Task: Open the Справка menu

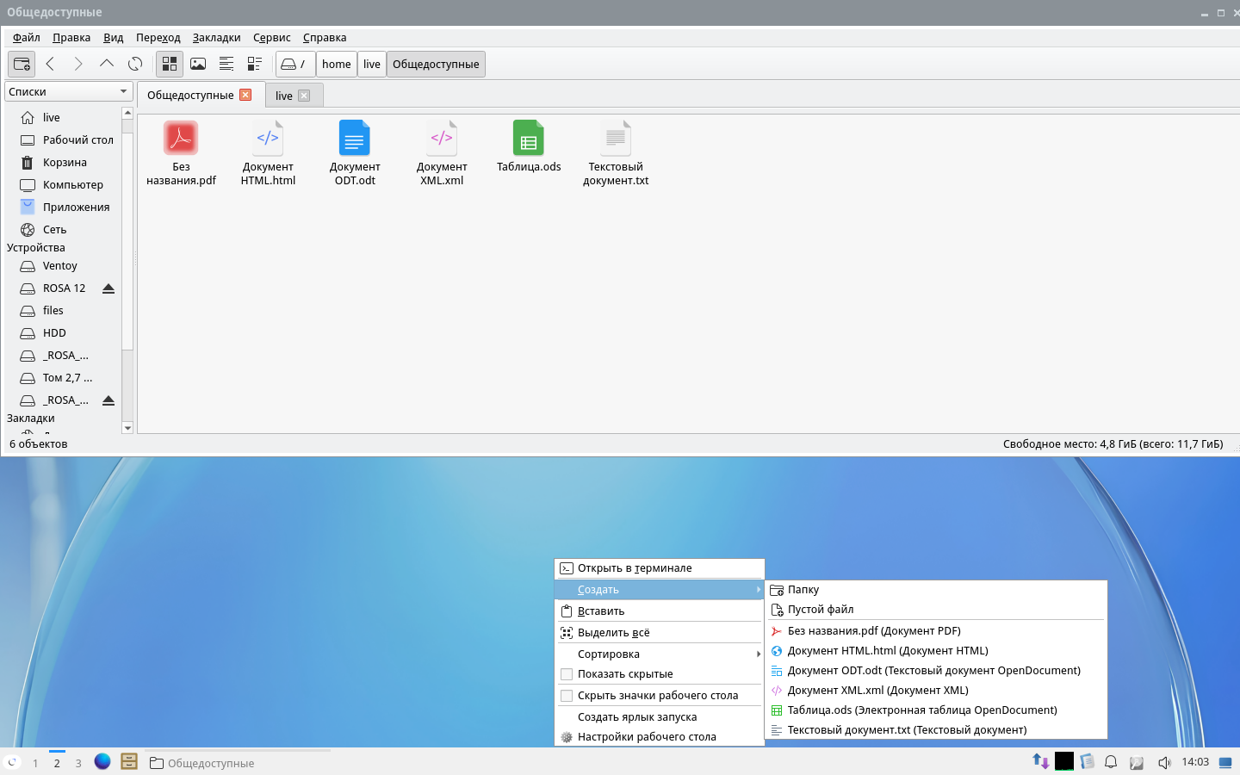Action: (x=325, y=38)
